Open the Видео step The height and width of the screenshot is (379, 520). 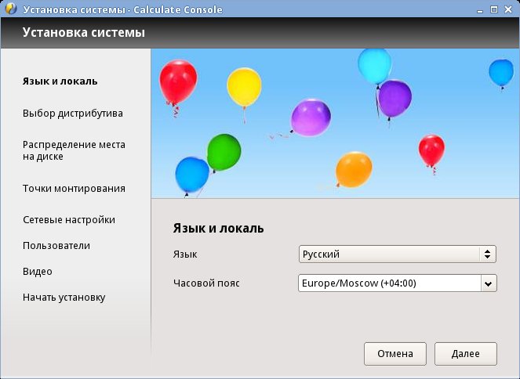[x=38, y=272]
